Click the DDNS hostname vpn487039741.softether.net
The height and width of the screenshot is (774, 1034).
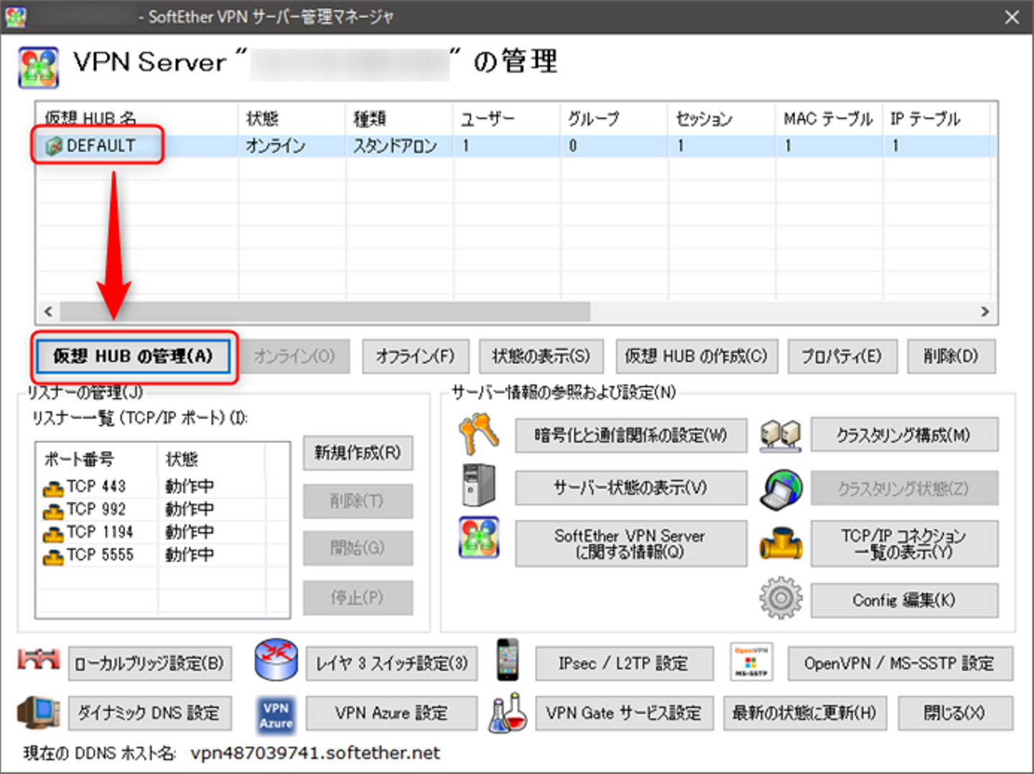[x=315, y=752]
